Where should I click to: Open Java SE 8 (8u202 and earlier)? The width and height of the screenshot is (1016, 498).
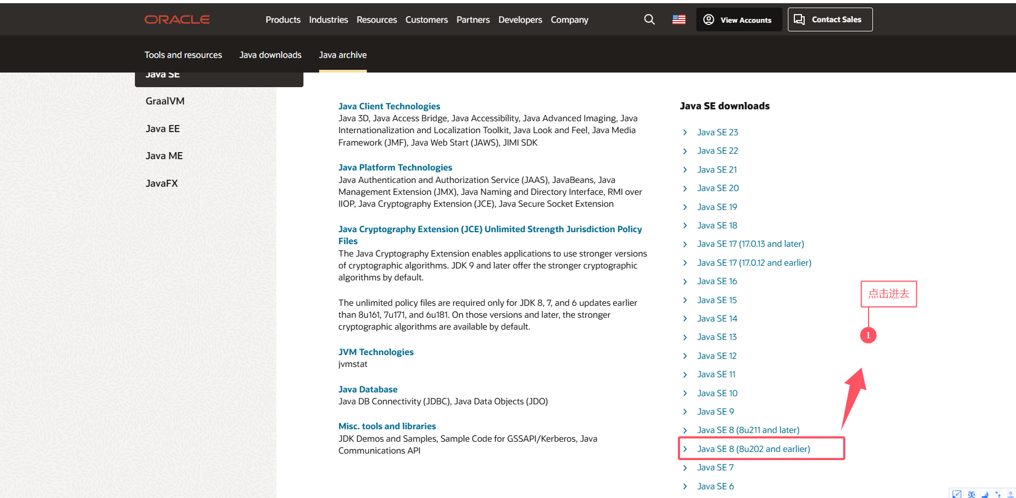coord(754,449)
